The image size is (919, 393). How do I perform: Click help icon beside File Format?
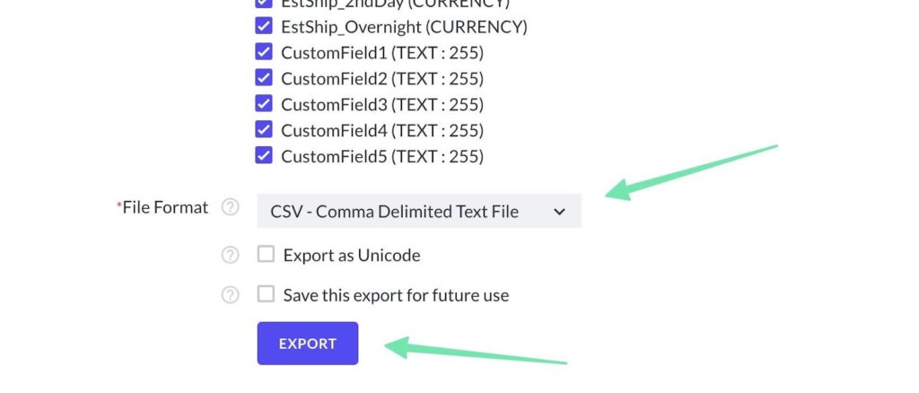point(231,207)
